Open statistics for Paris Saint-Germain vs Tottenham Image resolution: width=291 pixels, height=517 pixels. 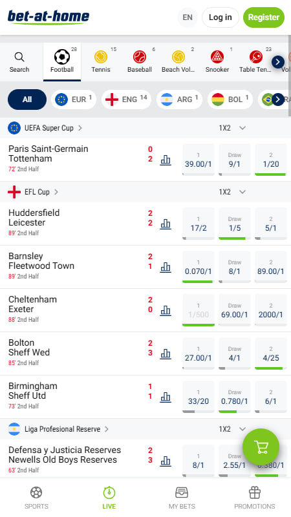click(166, 160)
